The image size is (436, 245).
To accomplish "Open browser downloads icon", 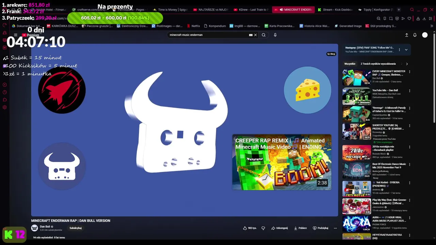I will pos(424,18).
